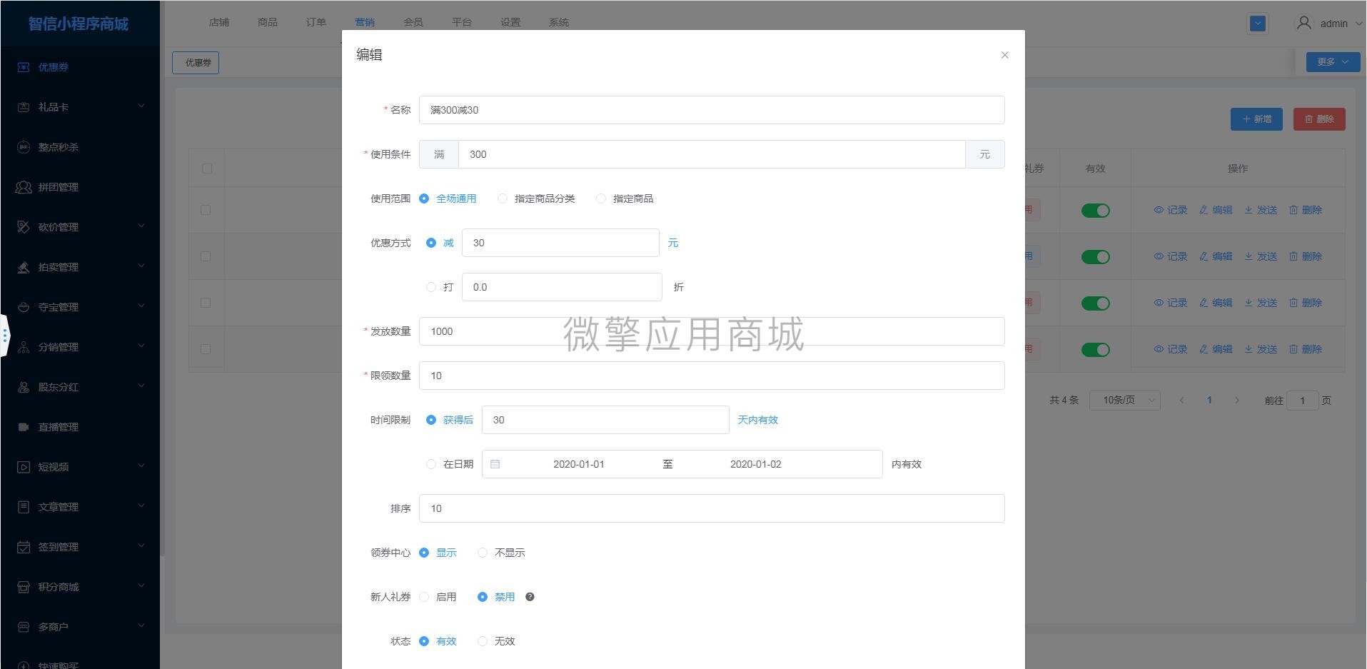The image size is (1367, 669).
Task: Expand the 礼品卡 sidebar chevron
Action: pyautogui.click(x=141, y=106)
